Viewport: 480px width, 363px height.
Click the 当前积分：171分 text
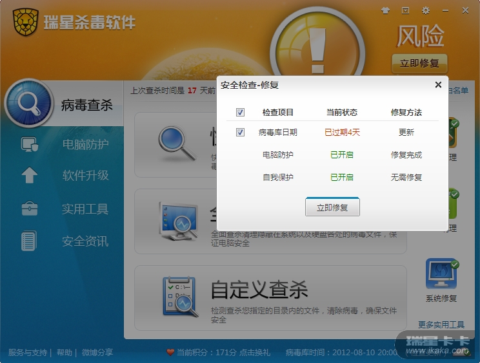[206, 353]
